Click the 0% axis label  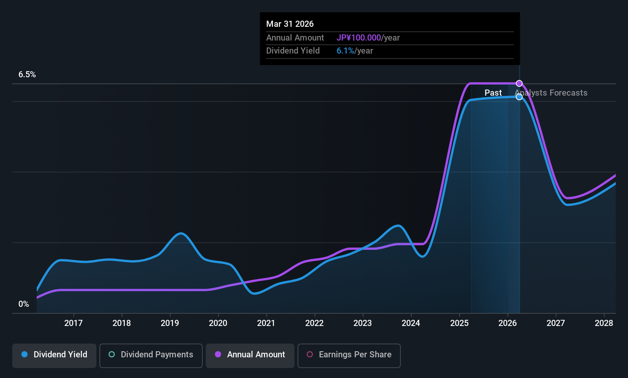point(23,304)
